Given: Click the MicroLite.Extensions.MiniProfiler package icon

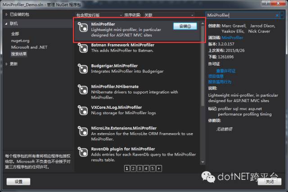Looking at the screenshot, I should [83, 131].
